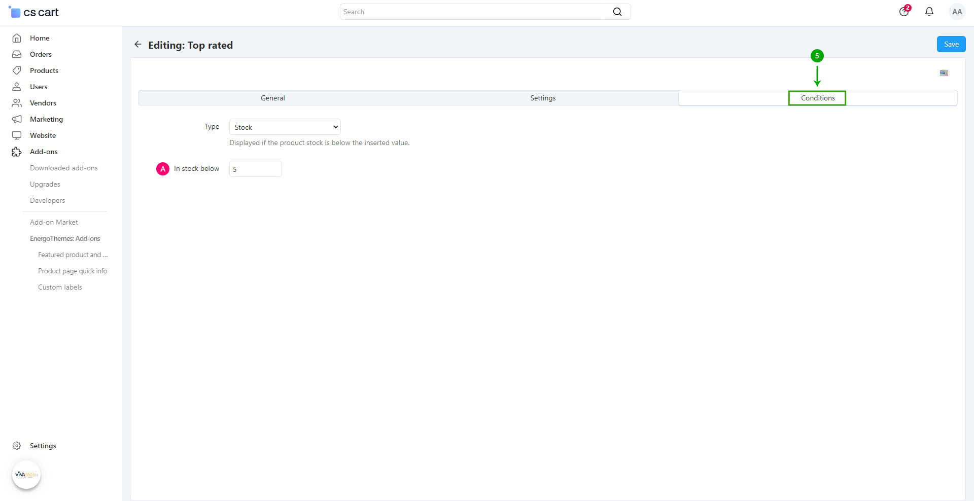The image size is (974, 501).
Task: Click the In stock below label
Action: (196, 168)
